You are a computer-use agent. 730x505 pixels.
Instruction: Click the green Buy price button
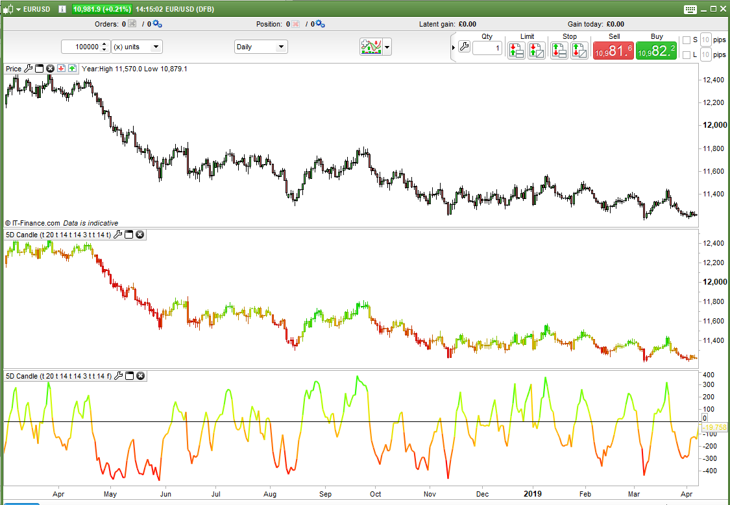tap(656, 51)
